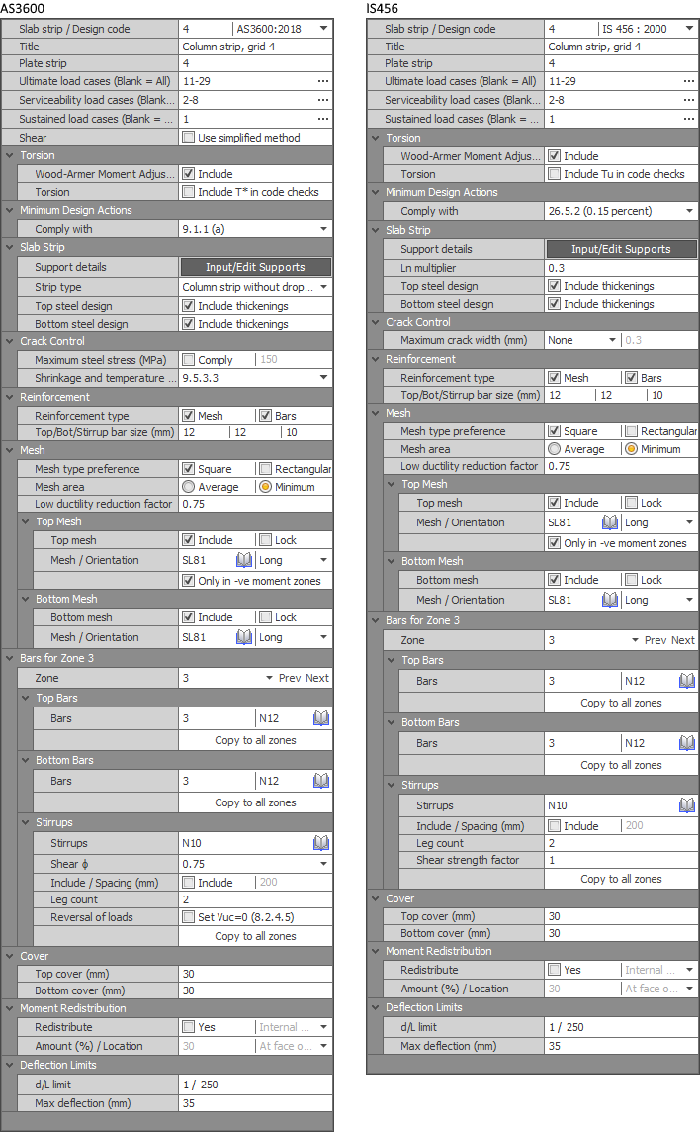Open mesh library for AS3600 Bottom Mesh
700x1132 pixels.
click(x=244, y=637)
